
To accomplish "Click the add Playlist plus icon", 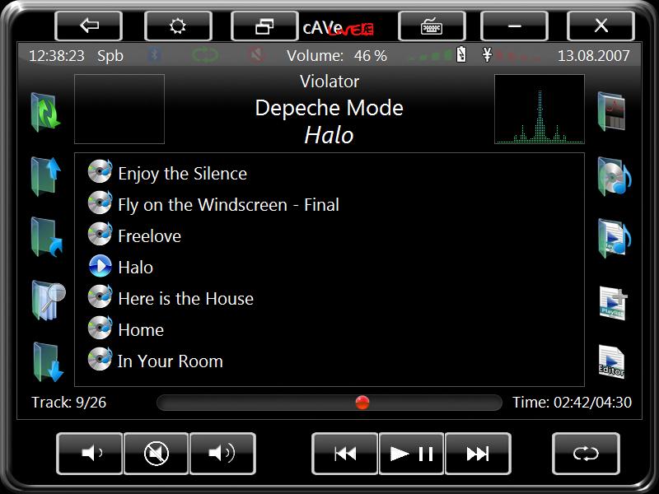I will [x=613, y=303].
